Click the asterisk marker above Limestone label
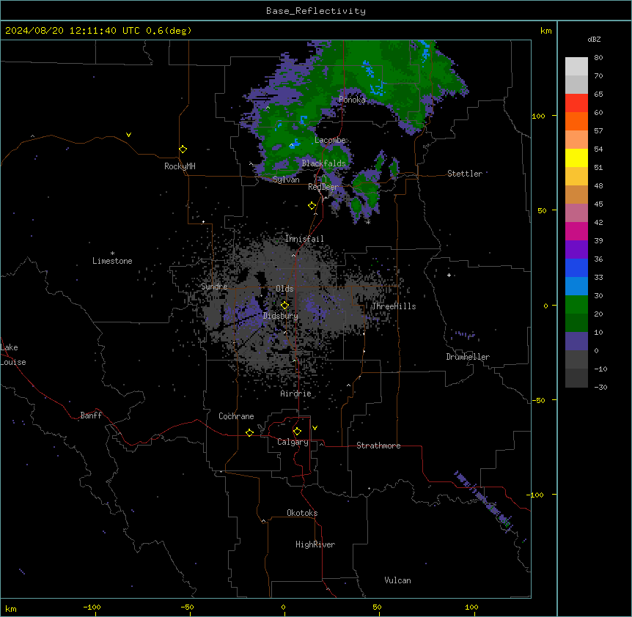 coord(112,254)
